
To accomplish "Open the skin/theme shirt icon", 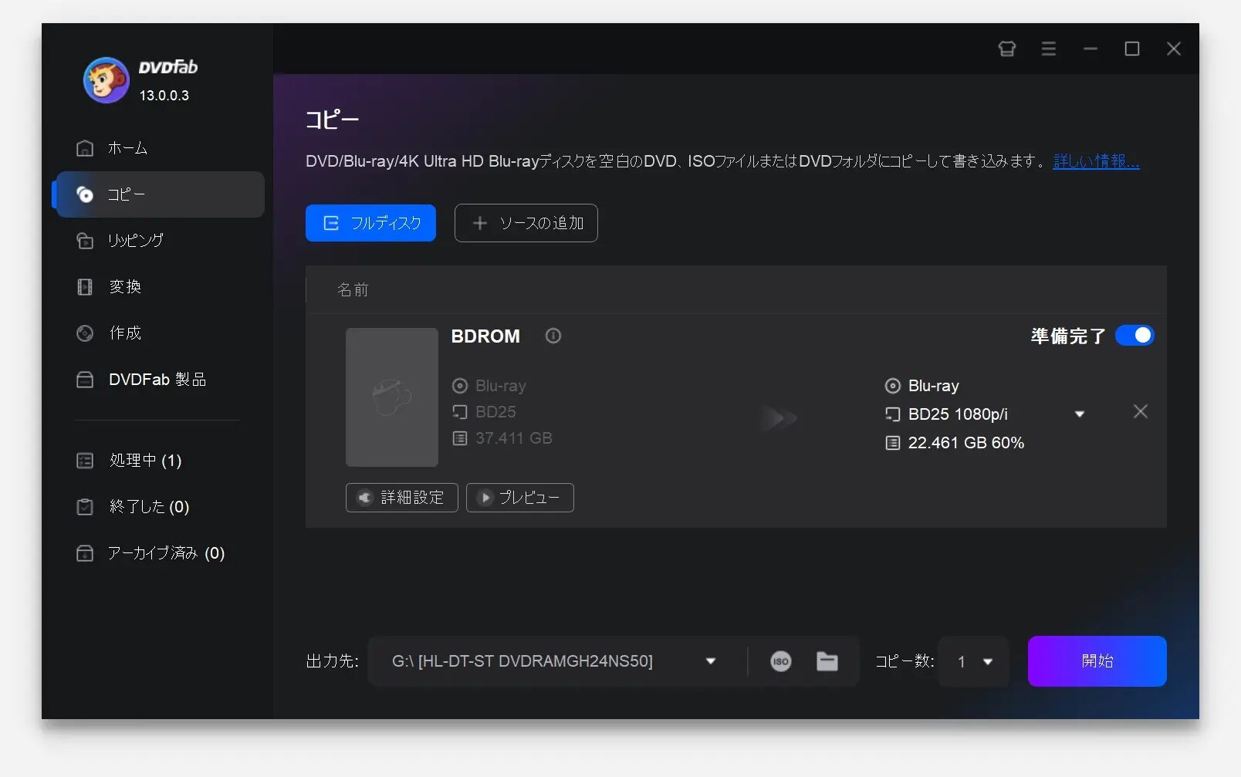I will coord(1006,49).
